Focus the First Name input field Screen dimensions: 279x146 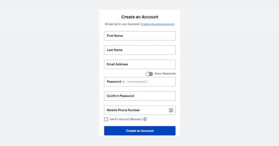coord(139,36)
